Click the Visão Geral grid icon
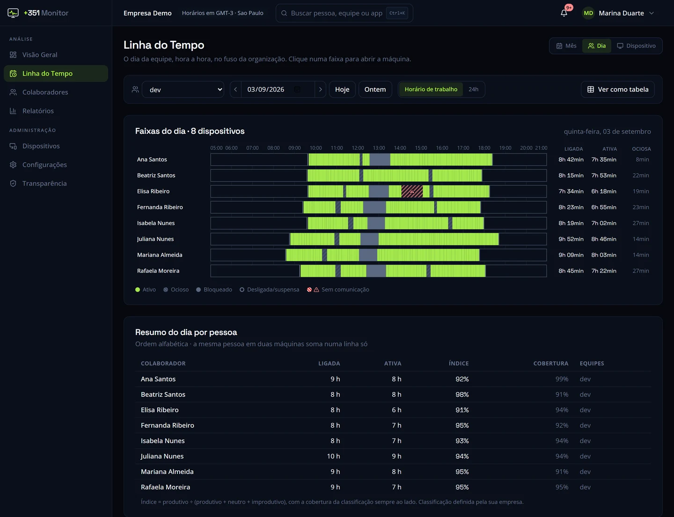The width and height of the screenshot is (674, 517). pyautogui.click(x=13, y=55)
